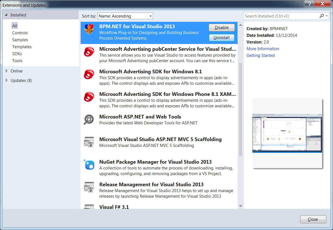
Task: Open the dialog Help question mark button
Action: (309, 3)
